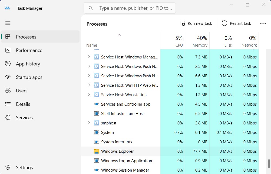The image size is (271, 174).
Task: Click the 0 MB memory value for System interrupts
Action: 203,142
